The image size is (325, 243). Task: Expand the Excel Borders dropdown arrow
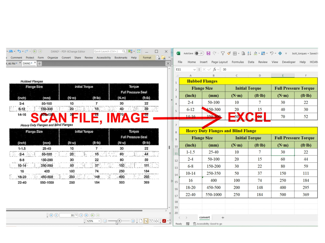tap(239, 53)
